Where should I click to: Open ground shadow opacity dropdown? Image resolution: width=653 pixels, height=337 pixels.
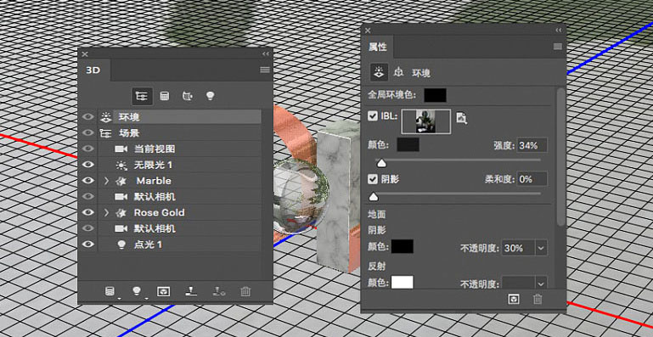pyautogui.click(x=541, y=248)
